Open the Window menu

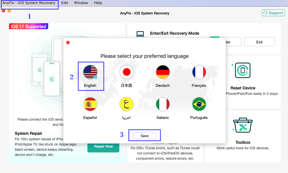point(81,3)
